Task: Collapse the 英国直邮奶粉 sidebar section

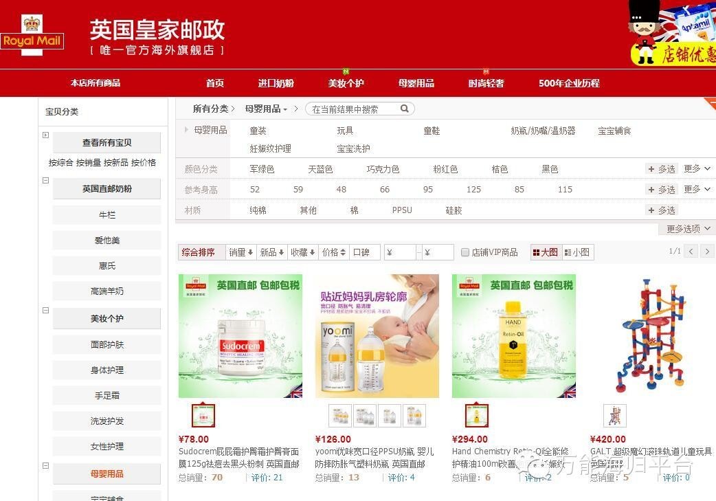Action: (x=45, y=179)
